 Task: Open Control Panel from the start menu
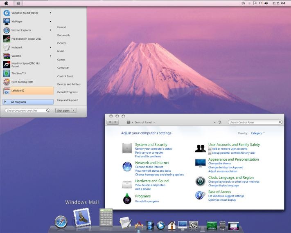coord(65,76)
